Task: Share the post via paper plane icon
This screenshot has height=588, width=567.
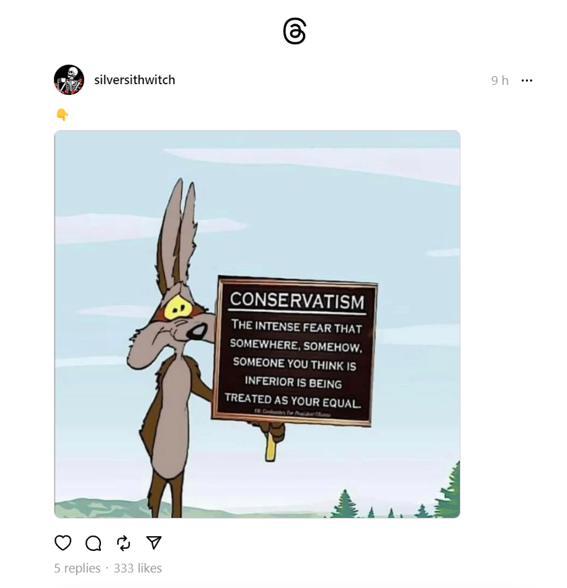Action: (x=154, y=543)
